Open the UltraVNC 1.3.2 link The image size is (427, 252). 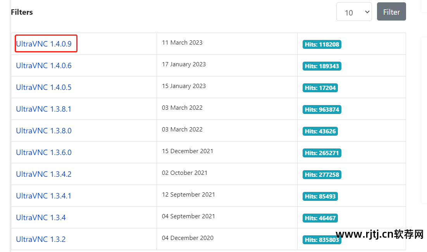coord(41,239)
